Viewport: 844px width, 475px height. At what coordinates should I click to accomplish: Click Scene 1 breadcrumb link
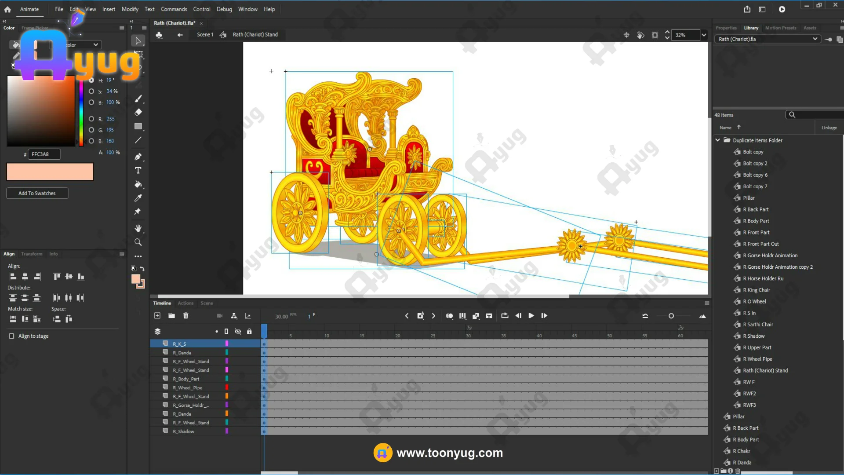pos(205,35)
